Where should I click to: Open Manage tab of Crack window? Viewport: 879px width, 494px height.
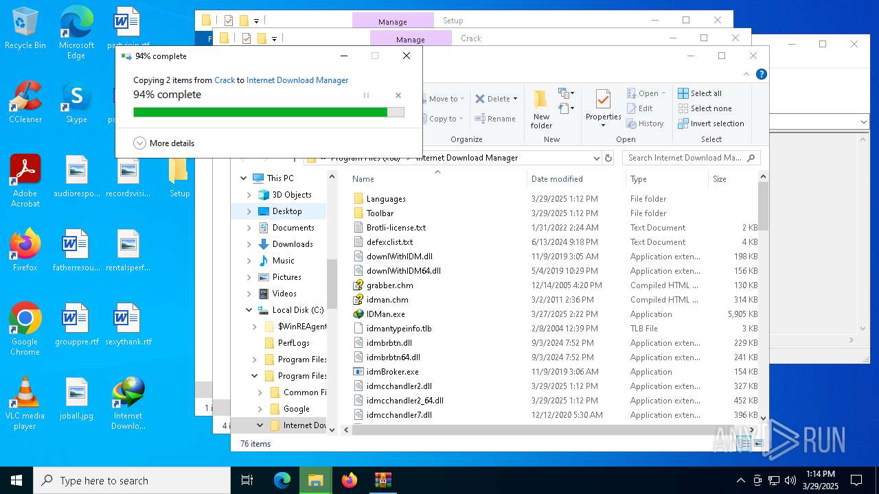pyautogui.click(x=411, y=38)
